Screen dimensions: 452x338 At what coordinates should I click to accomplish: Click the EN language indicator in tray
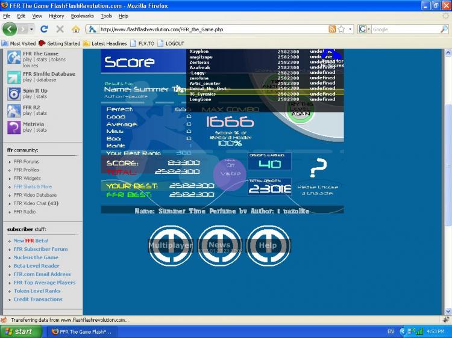pyautogui.click(x=391, y=331)
